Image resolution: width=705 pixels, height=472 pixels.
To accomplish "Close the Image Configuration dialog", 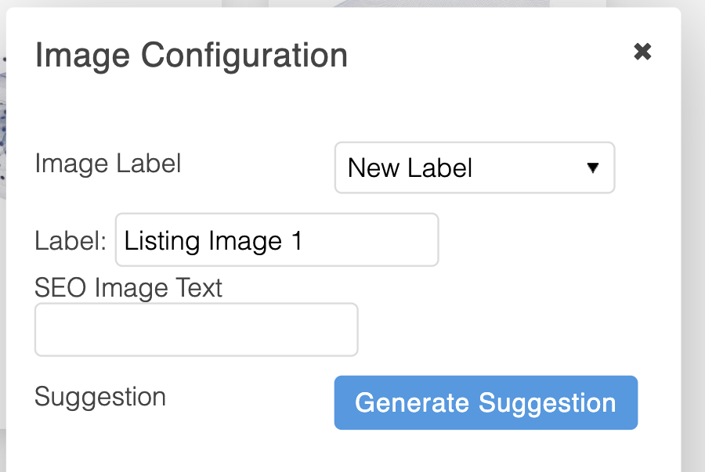I will (x=642, y=52).
